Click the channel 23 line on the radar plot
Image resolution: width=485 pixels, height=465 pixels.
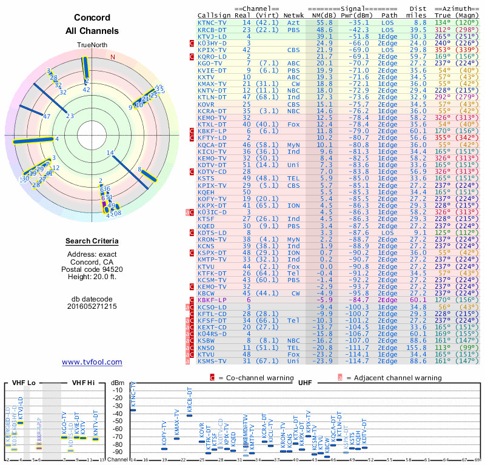50,97
